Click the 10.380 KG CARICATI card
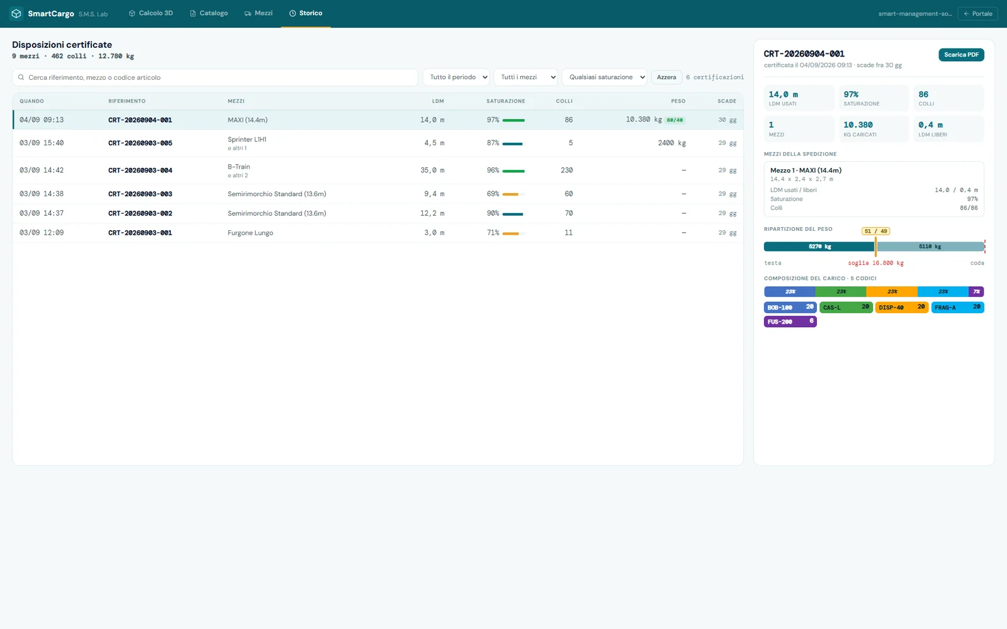This screenshot has width=1007, height=629. pos(874,129)
